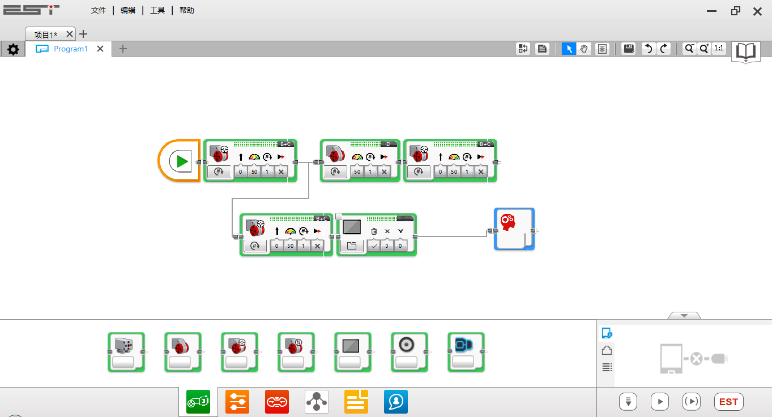Switch to white Data Operations palette
Screen dimensions: 772x417
point(317,402)
